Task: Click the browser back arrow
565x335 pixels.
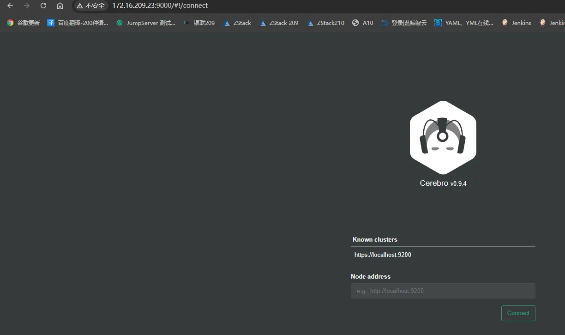Action: pyautogui.click(x=10, y=6)
